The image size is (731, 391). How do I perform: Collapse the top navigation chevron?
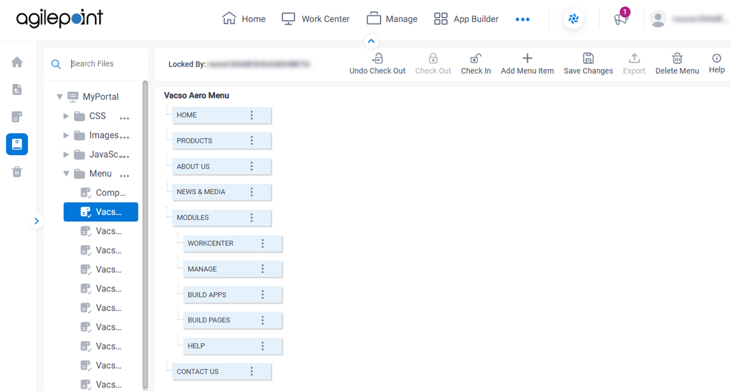tap(371, 41)
